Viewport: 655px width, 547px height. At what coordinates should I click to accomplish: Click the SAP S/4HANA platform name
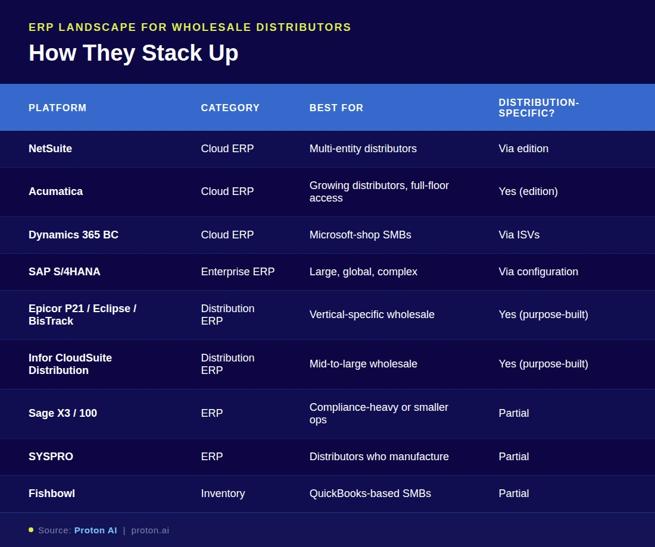(64, 272)
